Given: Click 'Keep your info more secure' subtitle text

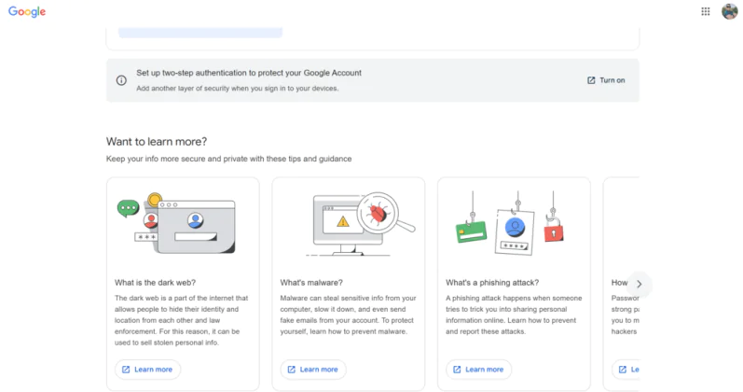Looking at the screenshot, I should [229, 159].
